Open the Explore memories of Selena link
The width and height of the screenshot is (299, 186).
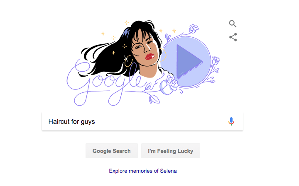142,171
